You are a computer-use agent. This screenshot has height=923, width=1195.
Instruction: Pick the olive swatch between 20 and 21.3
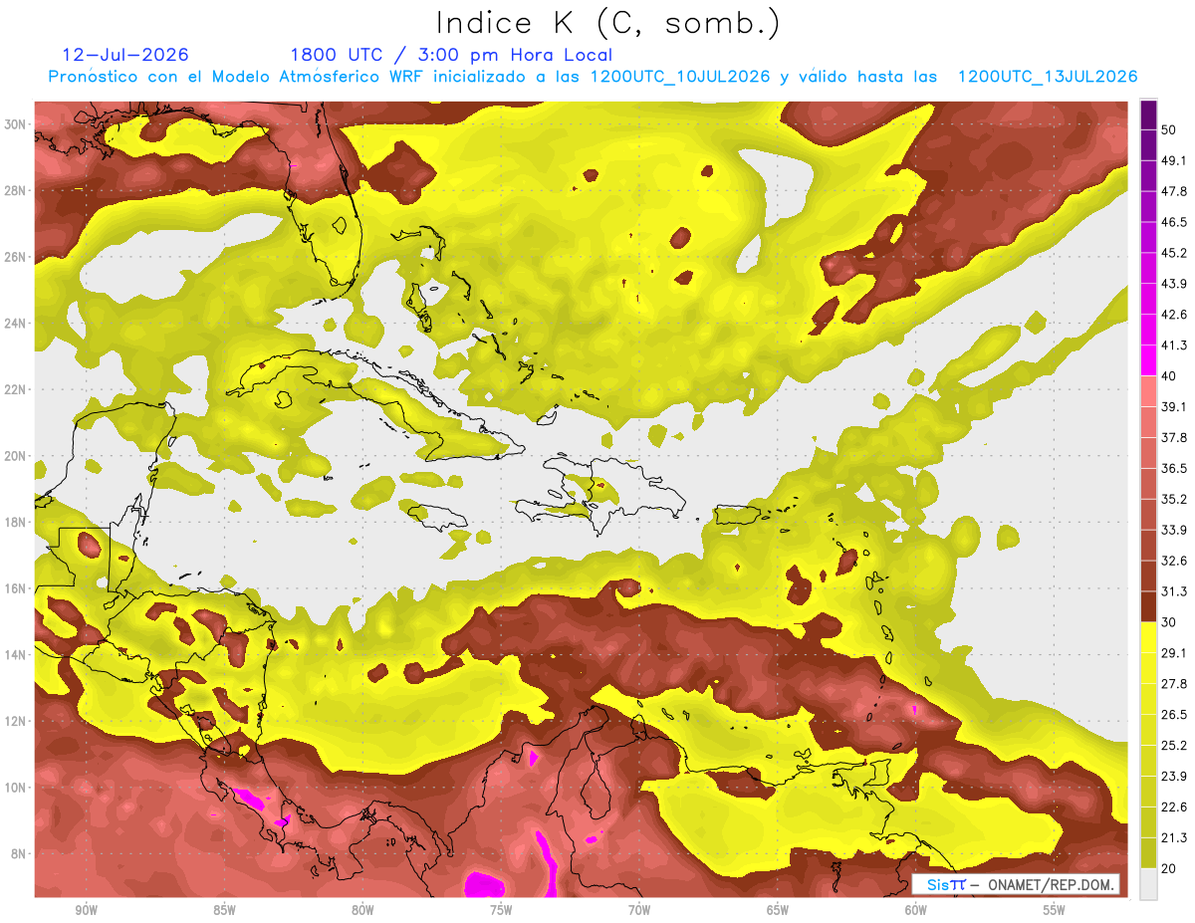(x=1148, y=852)
